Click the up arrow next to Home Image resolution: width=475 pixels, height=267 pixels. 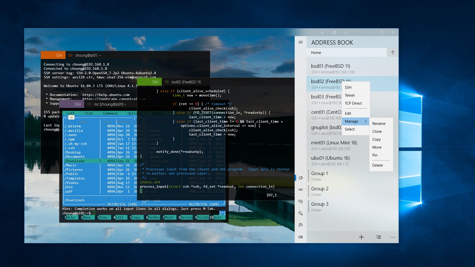click(392, 53)
